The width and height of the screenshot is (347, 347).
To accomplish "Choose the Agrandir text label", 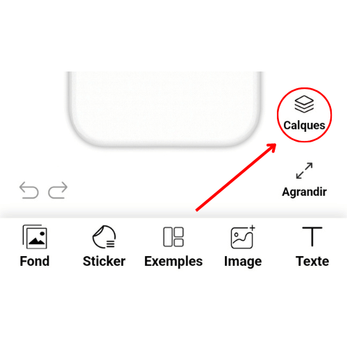I will [x=304, y=192].
